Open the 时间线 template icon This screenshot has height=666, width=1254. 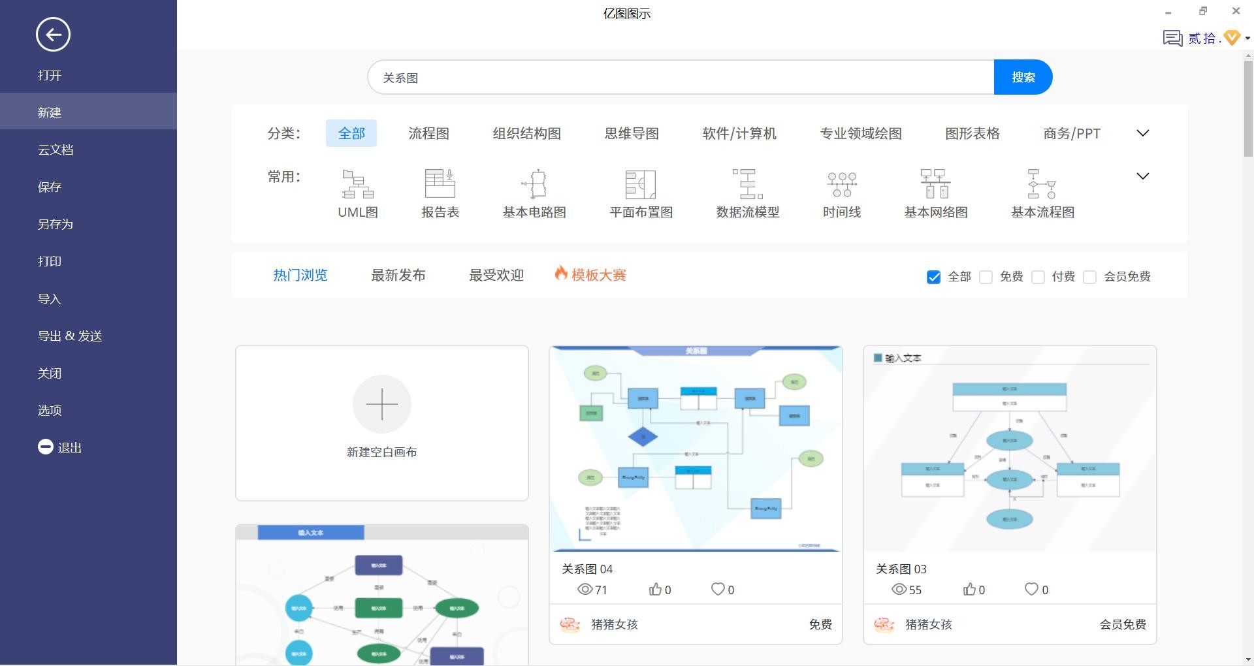[x=841, y=184]
